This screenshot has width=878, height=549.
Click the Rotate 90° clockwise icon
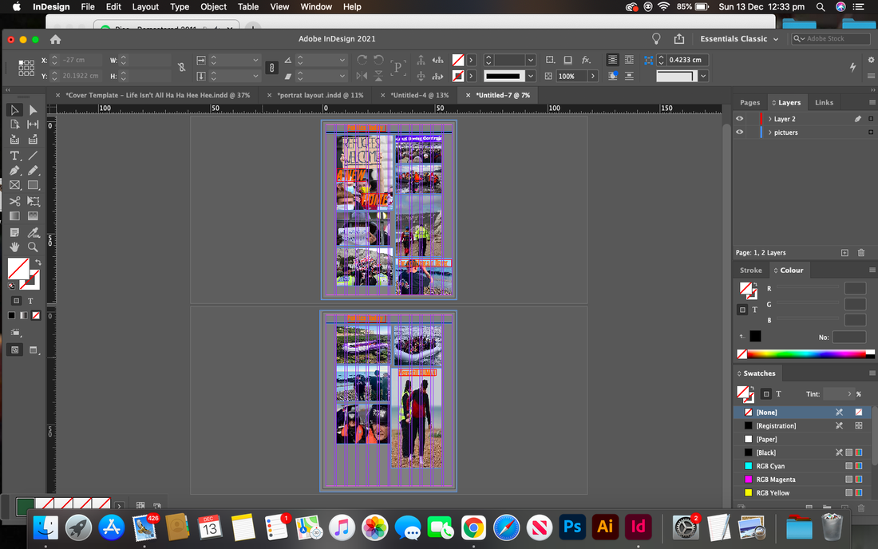click(x=362, y=60)
